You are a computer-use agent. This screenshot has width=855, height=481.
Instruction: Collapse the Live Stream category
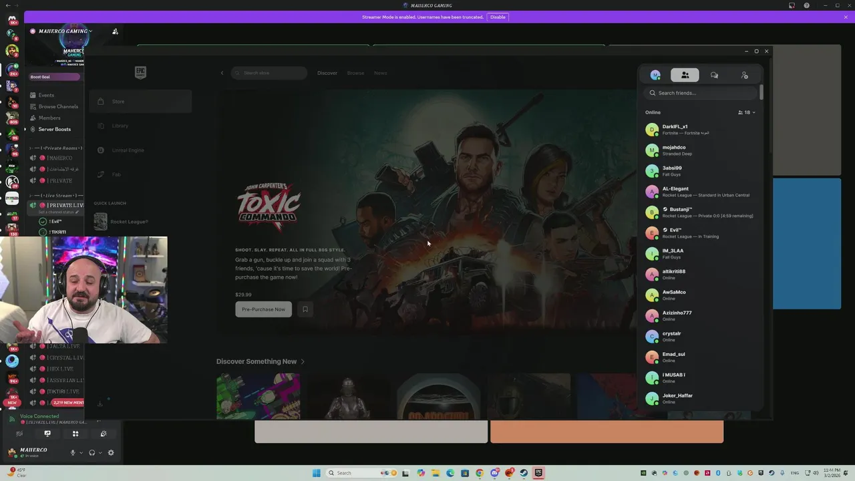[56, 196]
